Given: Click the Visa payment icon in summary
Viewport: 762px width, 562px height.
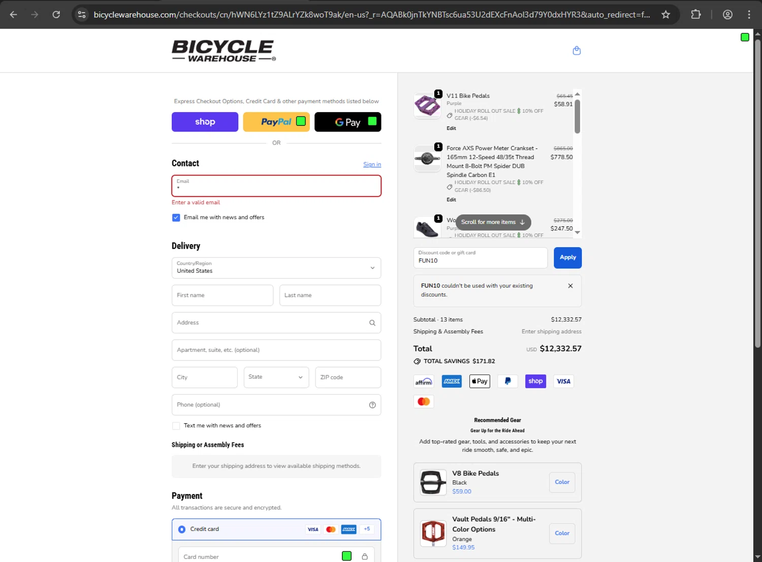Looking at the screenshot, I should (x=563, y=381).
